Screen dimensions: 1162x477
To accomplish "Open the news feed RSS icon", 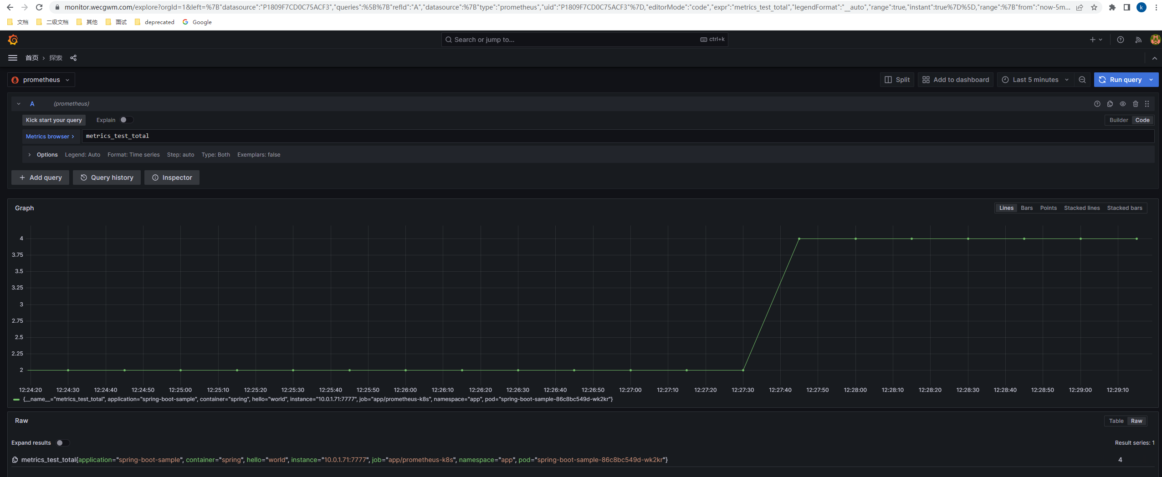I will 1138,40.
